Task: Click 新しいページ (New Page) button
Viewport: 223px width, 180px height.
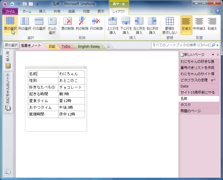Action: coord(192,55)
